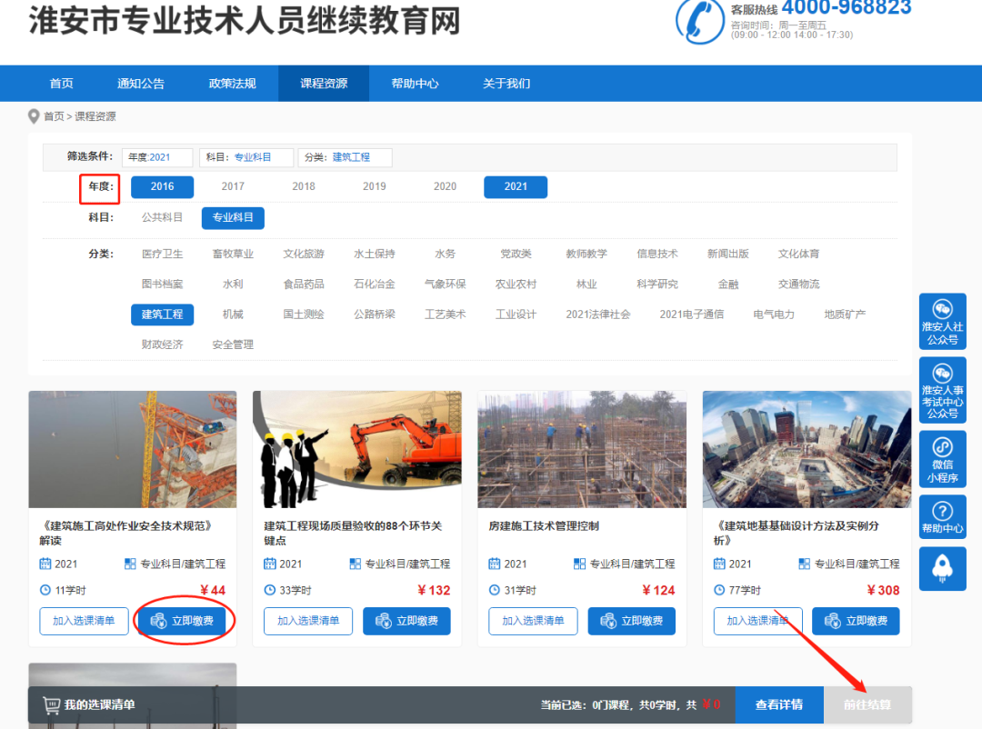982x729 pixels.
Task: Click the 查看详情 button
Action: point(779,704)
